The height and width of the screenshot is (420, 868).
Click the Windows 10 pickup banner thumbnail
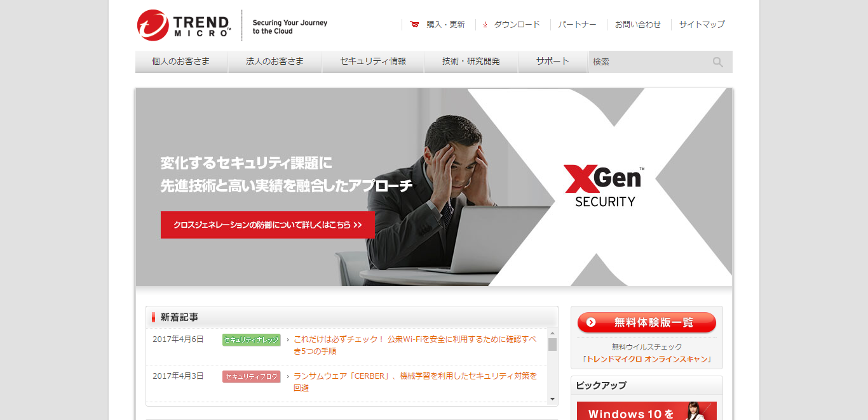(647, 411)
